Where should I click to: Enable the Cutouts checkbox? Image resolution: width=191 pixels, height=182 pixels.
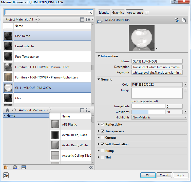click(x=103, y=138)
